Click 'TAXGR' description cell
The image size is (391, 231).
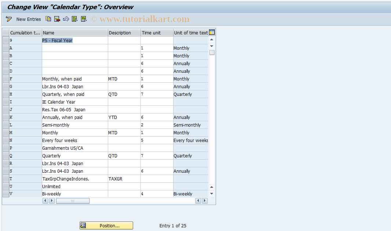coord(124,179)
